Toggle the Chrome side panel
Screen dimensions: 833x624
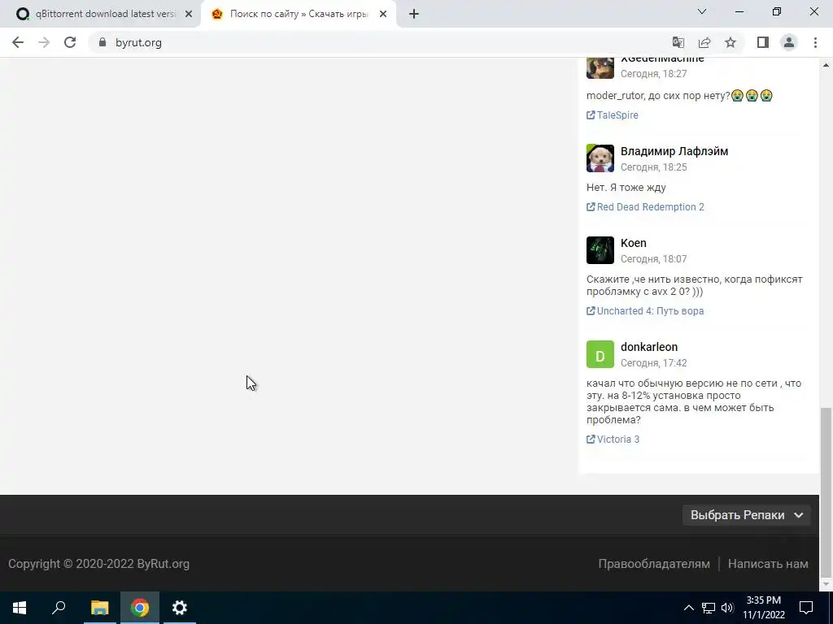tap(763, 42)
